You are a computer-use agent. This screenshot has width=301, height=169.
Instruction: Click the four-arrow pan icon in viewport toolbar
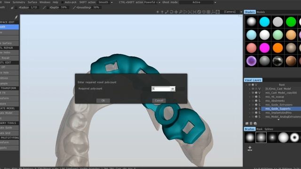tap(176, 12)
